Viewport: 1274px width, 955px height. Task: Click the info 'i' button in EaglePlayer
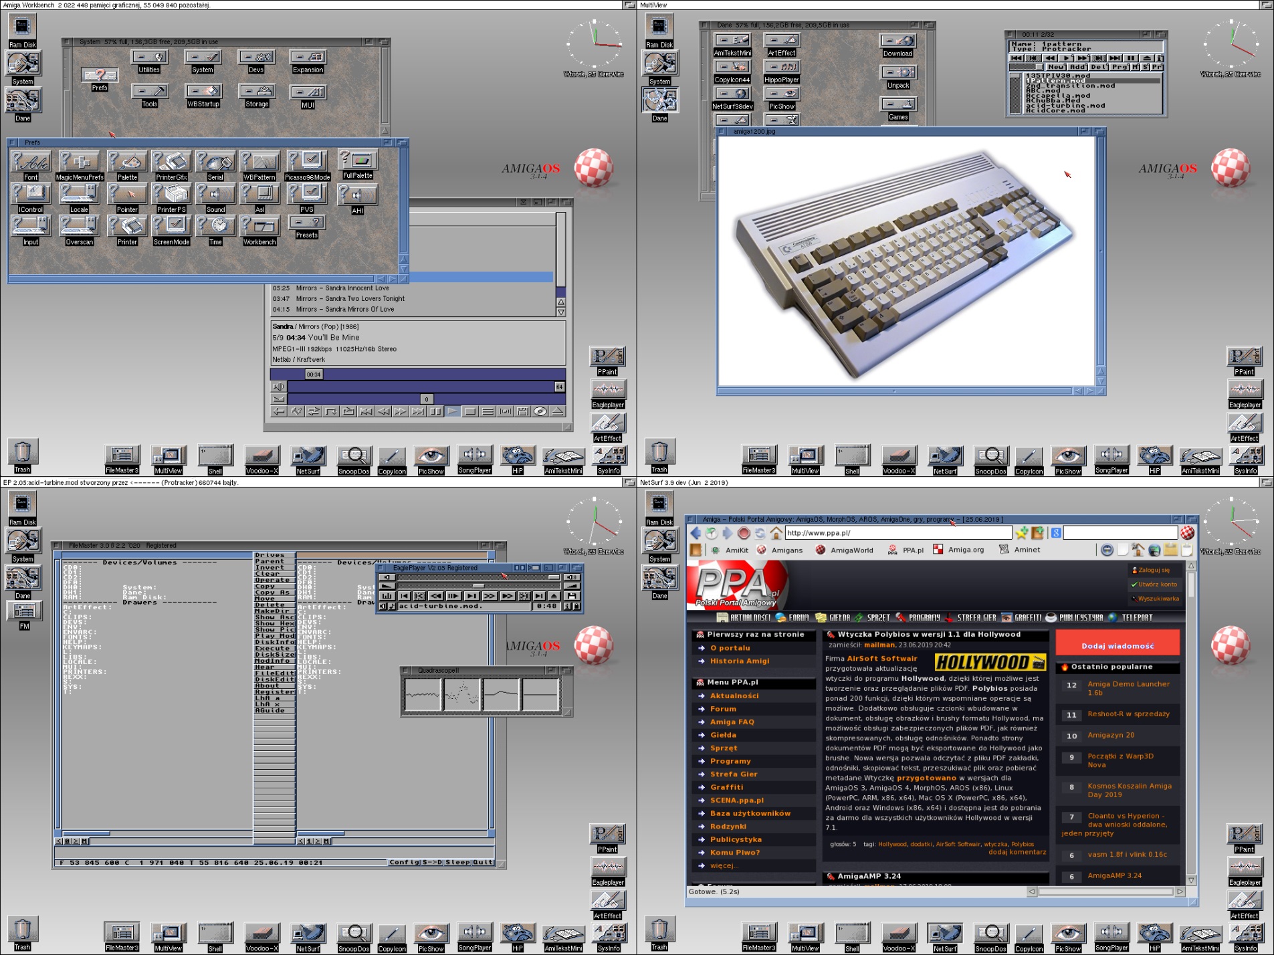[x=567, y=606]
